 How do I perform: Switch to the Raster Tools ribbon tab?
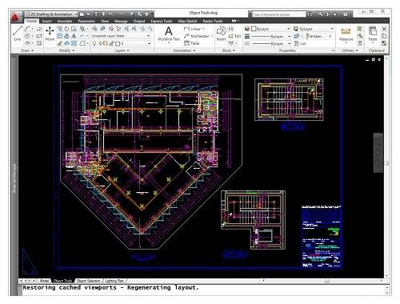(x=213, y=21)
